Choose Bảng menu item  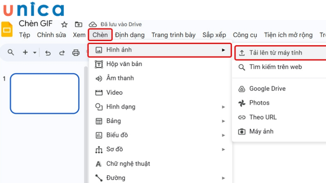point(160,121)
